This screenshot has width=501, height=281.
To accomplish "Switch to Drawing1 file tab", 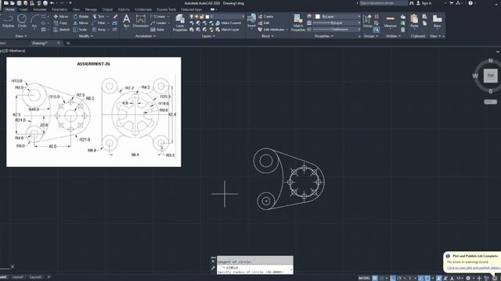I will (x=40, y=43).
